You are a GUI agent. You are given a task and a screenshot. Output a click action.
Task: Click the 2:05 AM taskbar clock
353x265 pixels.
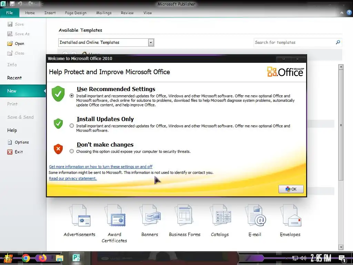pos(321,258)
